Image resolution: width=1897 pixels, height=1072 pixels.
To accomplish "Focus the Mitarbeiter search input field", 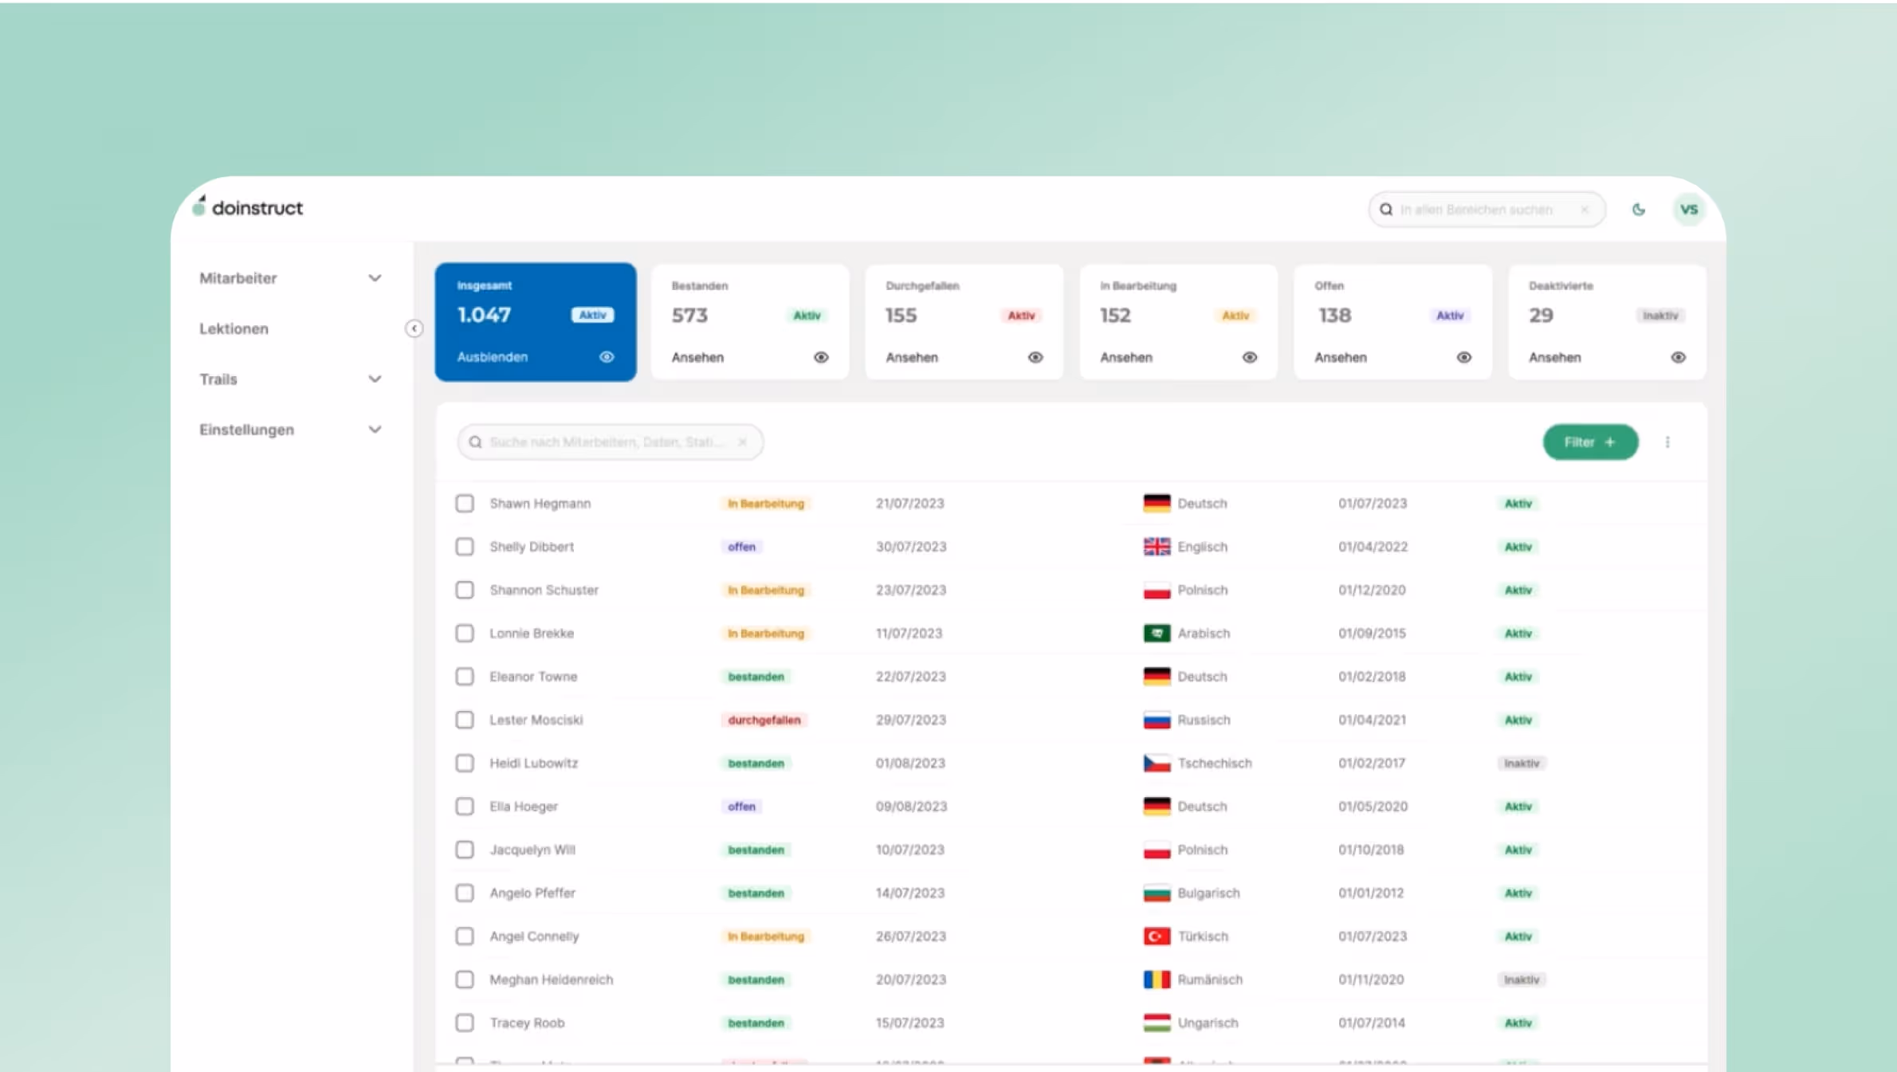I will pyautogui.click(x=606, y=442).
